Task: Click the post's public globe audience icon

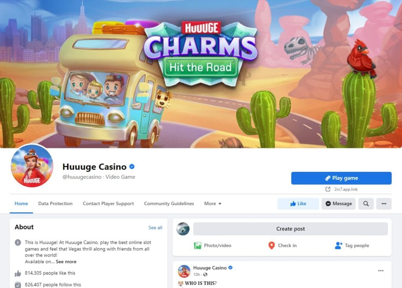Action: (x=205, y=274)
